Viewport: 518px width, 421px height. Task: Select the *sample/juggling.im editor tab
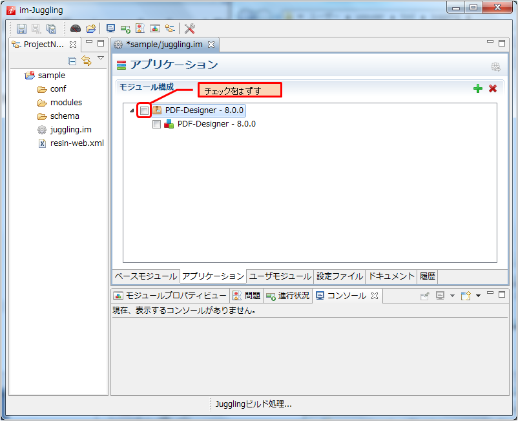[x=165, y=45]
